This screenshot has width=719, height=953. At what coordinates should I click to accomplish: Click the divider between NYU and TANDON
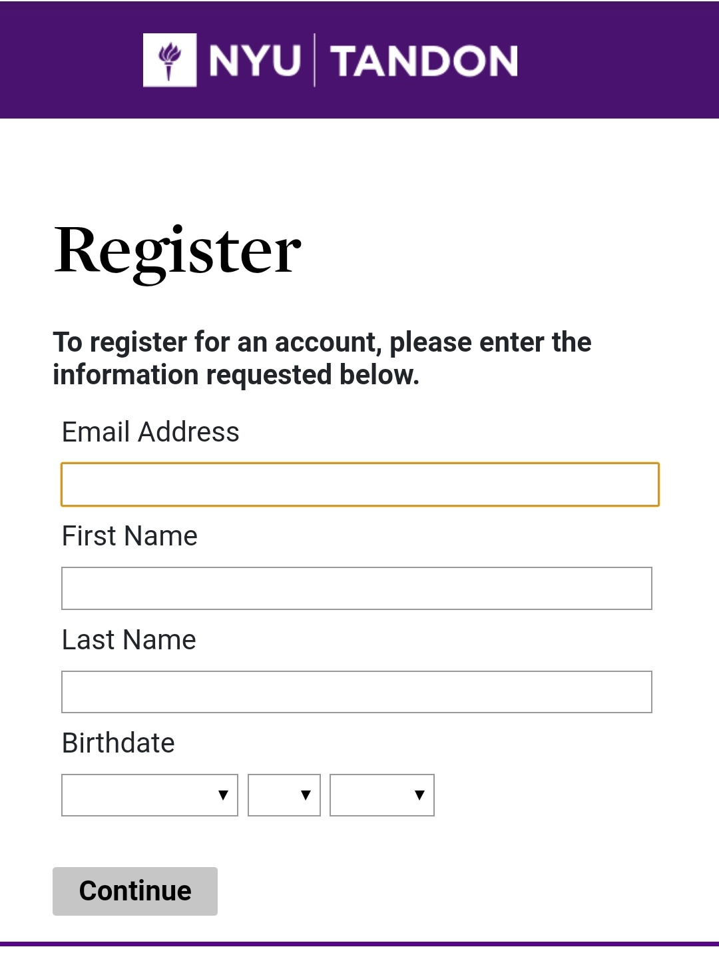point(314,60)
